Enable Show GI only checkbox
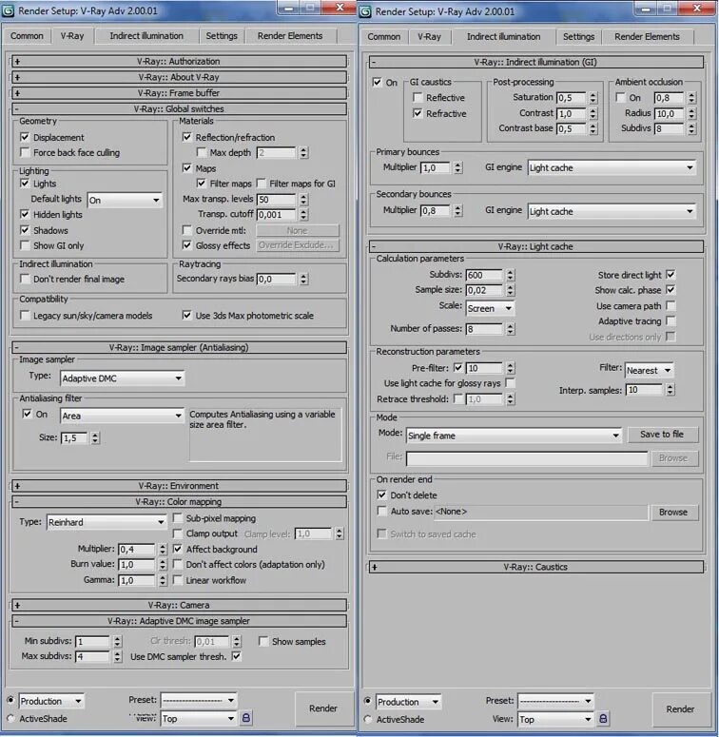Screen dimensions: 719x737 coord(25,245)
